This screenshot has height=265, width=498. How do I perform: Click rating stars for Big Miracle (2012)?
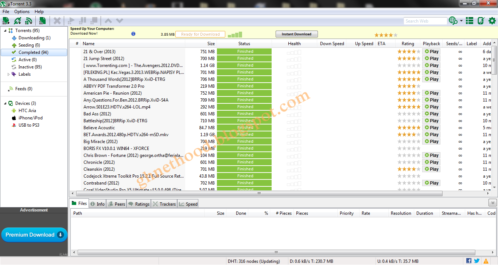click(409, 142)
